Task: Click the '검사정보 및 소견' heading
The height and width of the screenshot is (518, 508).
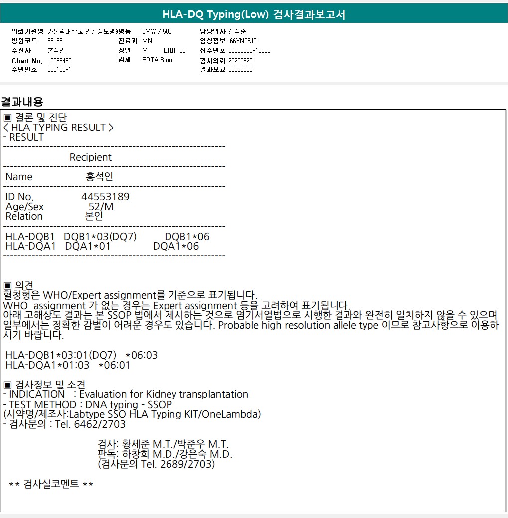Action: pos(45,385)
